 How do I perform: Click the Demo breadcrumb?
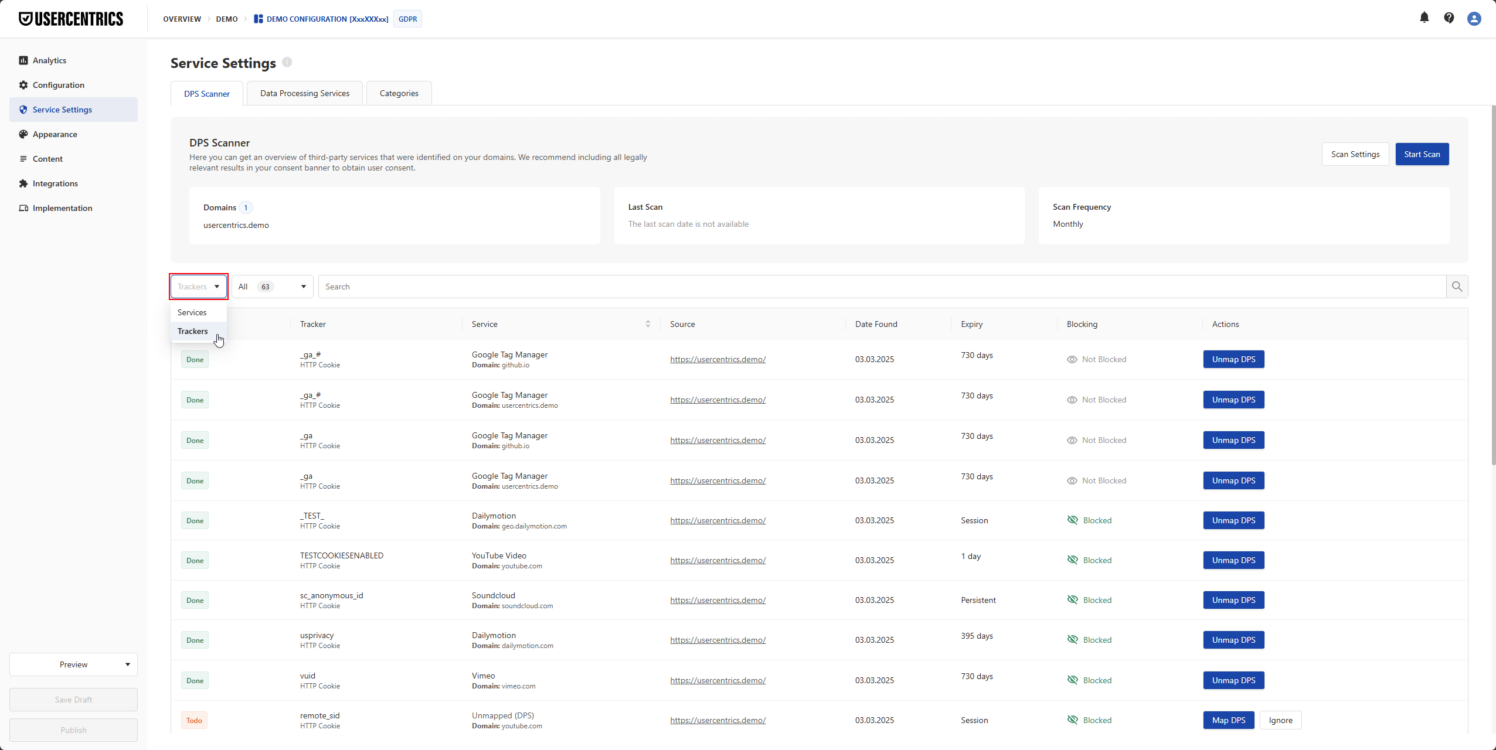pyautogui.click(x=227, y=19)
